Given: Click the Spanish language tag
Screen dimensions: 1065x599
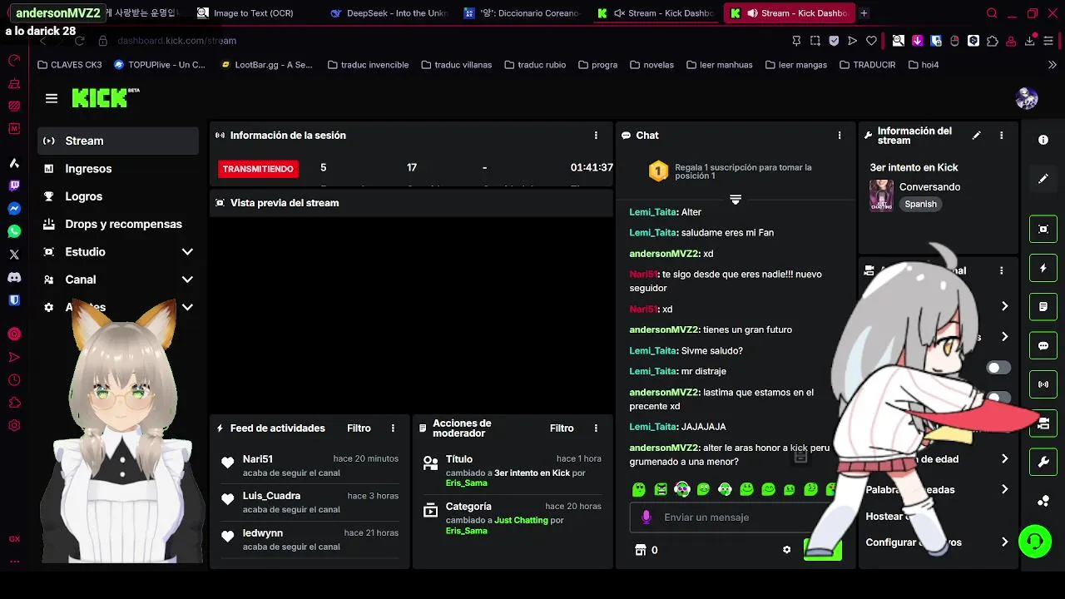Looking at the screenshot, I should click(x=920, y=204).
